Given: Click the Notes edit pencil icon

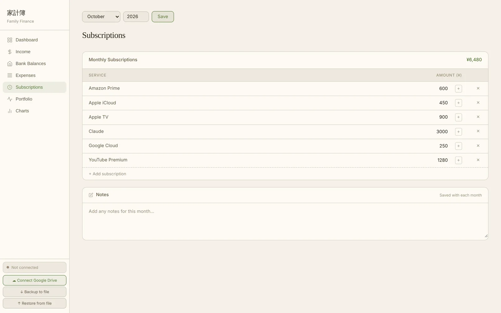Looking at the screenshot, I should pyautogui.click(x=91, y=195).
